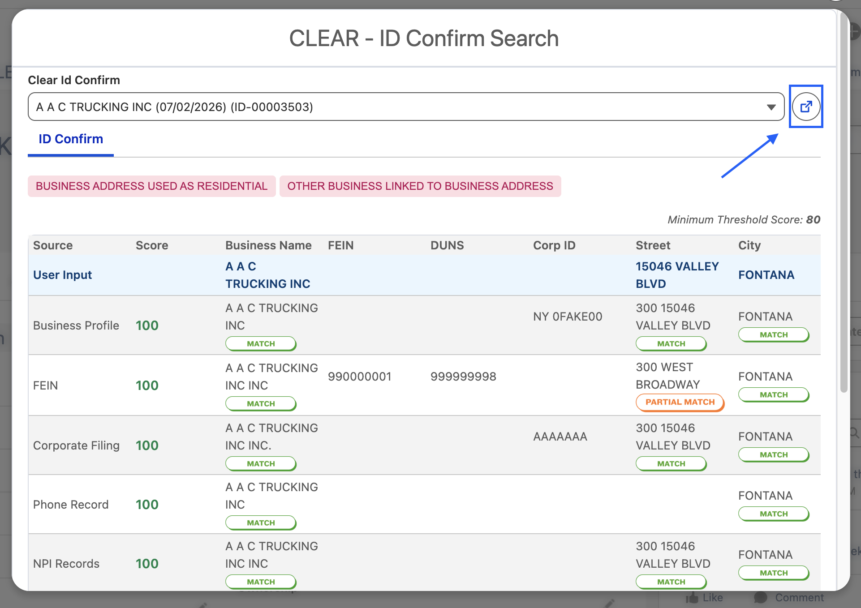Screen dimensions: 861x608
Task: Click the CLEAR - ID Confirm Search title
Action: [424, 39]
